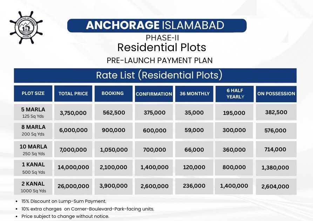Click the ANCHORAGE ISLAMABAD title banner
313x221 pixels.
coord(157,26)
